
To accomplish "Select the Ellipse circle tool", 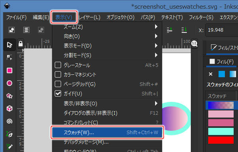I will [x=10, y=83].
